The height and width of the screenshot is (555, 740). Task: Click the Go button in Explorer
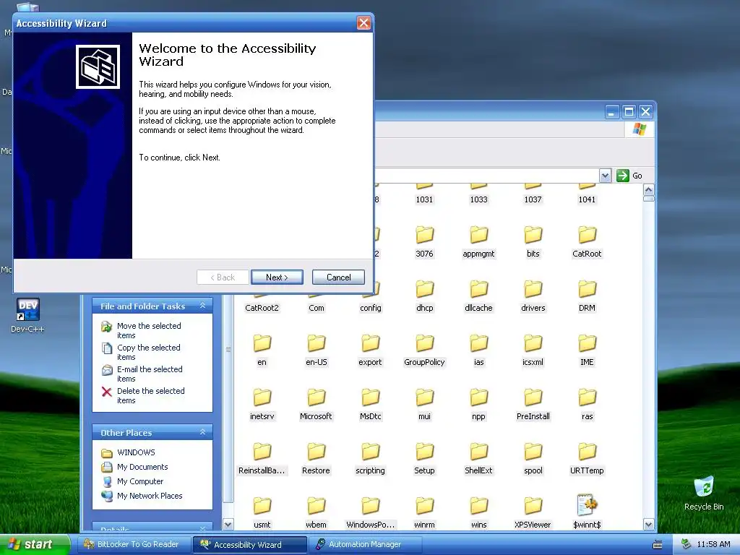click(x=629, y=176)
